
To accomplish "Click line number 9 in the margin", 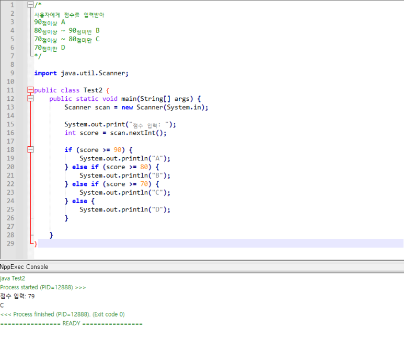I will pos(12,73).
